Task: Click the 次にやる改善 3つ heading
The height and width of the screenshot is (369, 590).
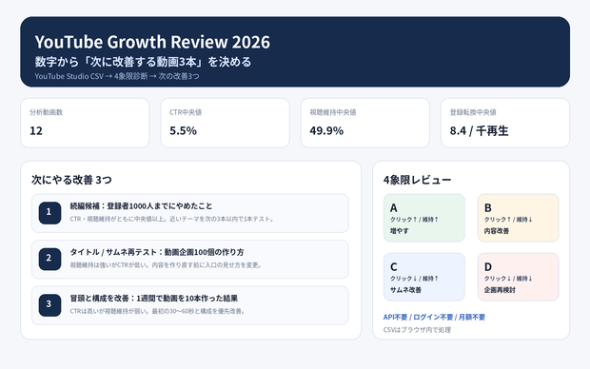Action: [x=71, y=180]
